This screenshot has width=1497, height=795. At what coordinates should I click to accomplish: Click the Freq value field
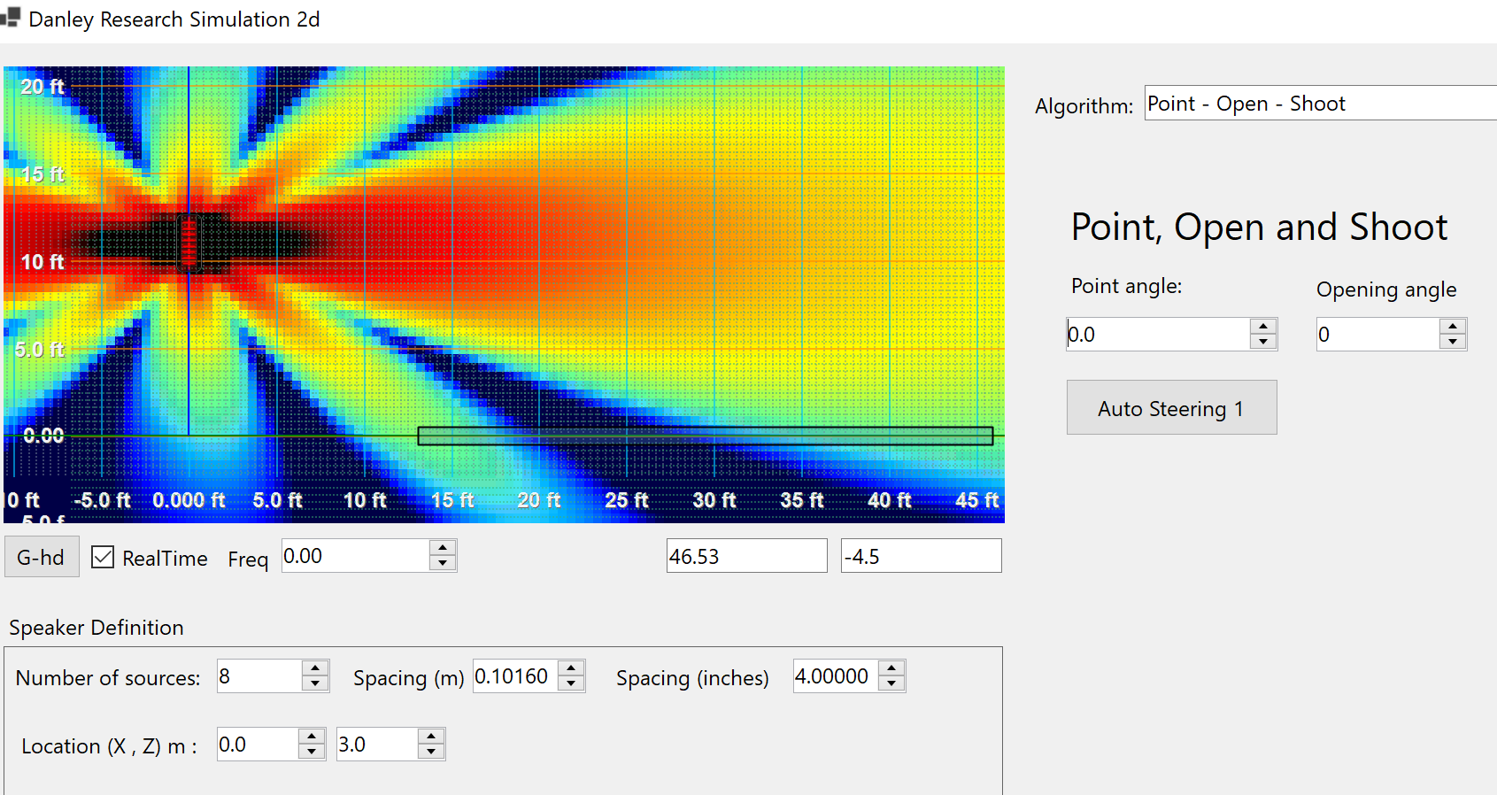356,556
